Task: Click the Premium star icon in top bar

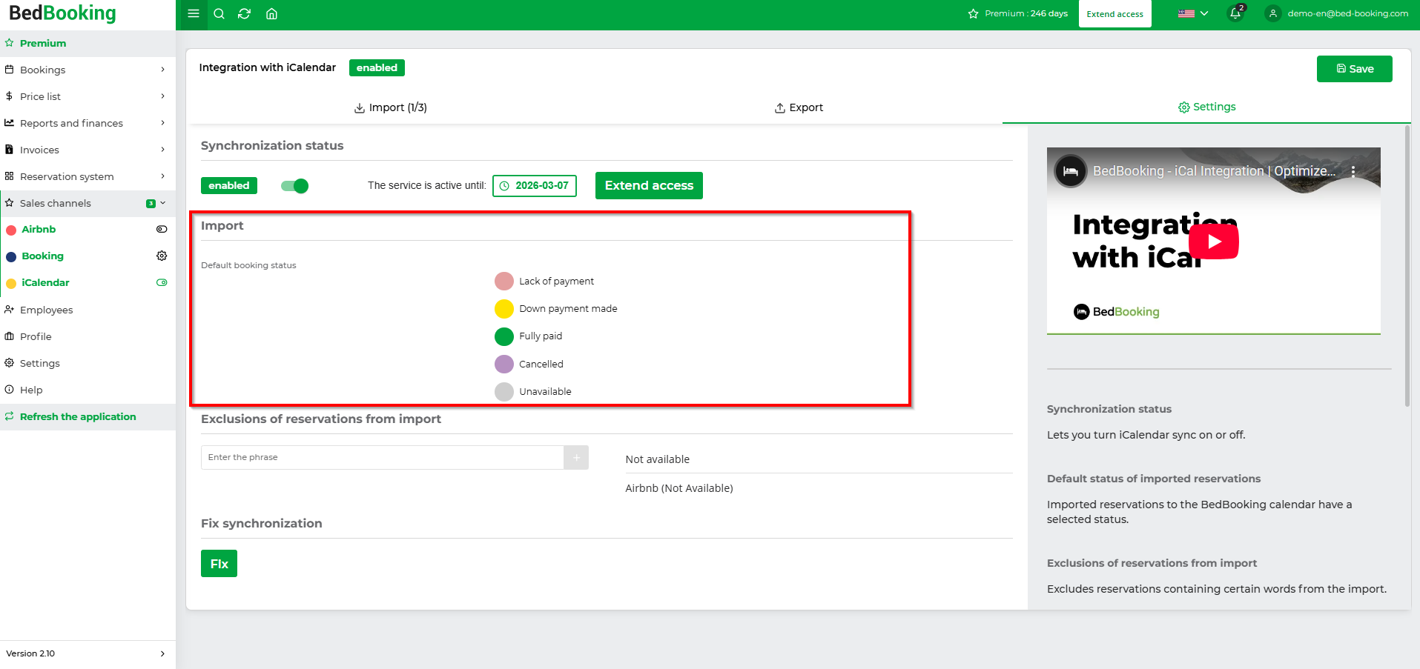Action: pos(973,14)
